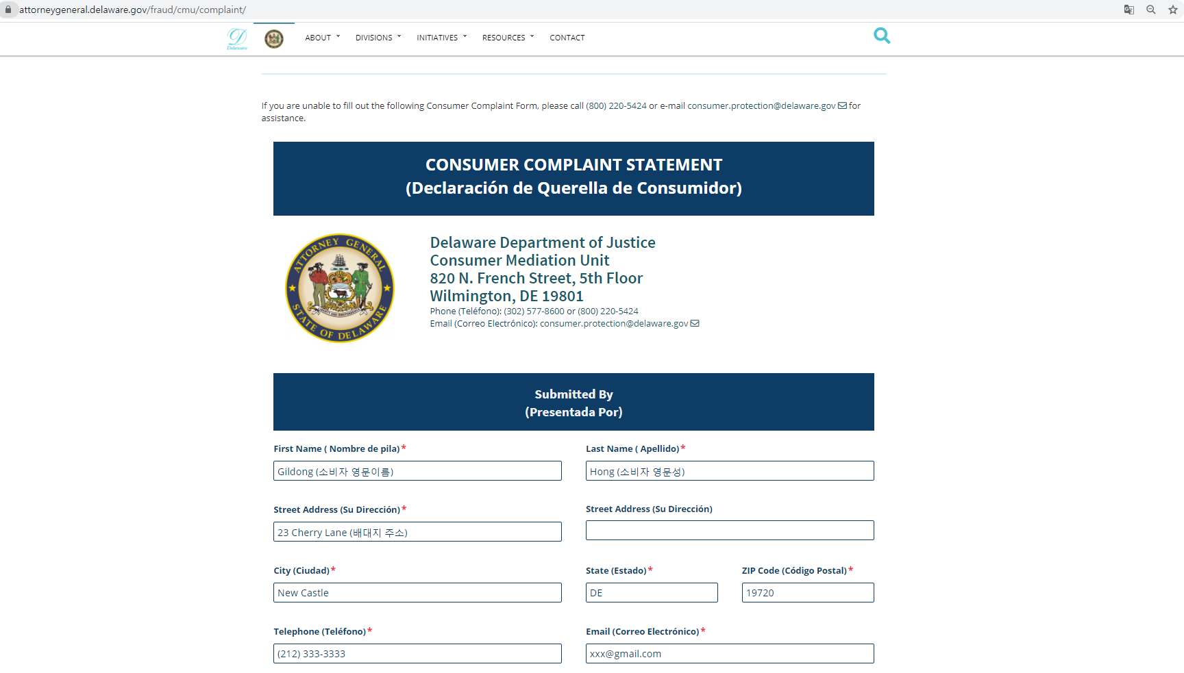Open the site search magnifier icon
The image size is (1184, 673).
pyautogui.click(x=882, y=36)
